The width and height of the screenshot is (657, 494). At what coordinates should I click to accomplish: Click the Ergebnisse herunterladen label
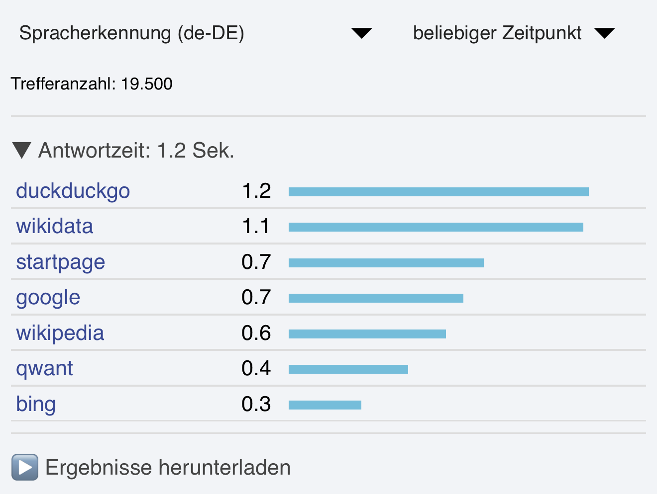[168, 468]
